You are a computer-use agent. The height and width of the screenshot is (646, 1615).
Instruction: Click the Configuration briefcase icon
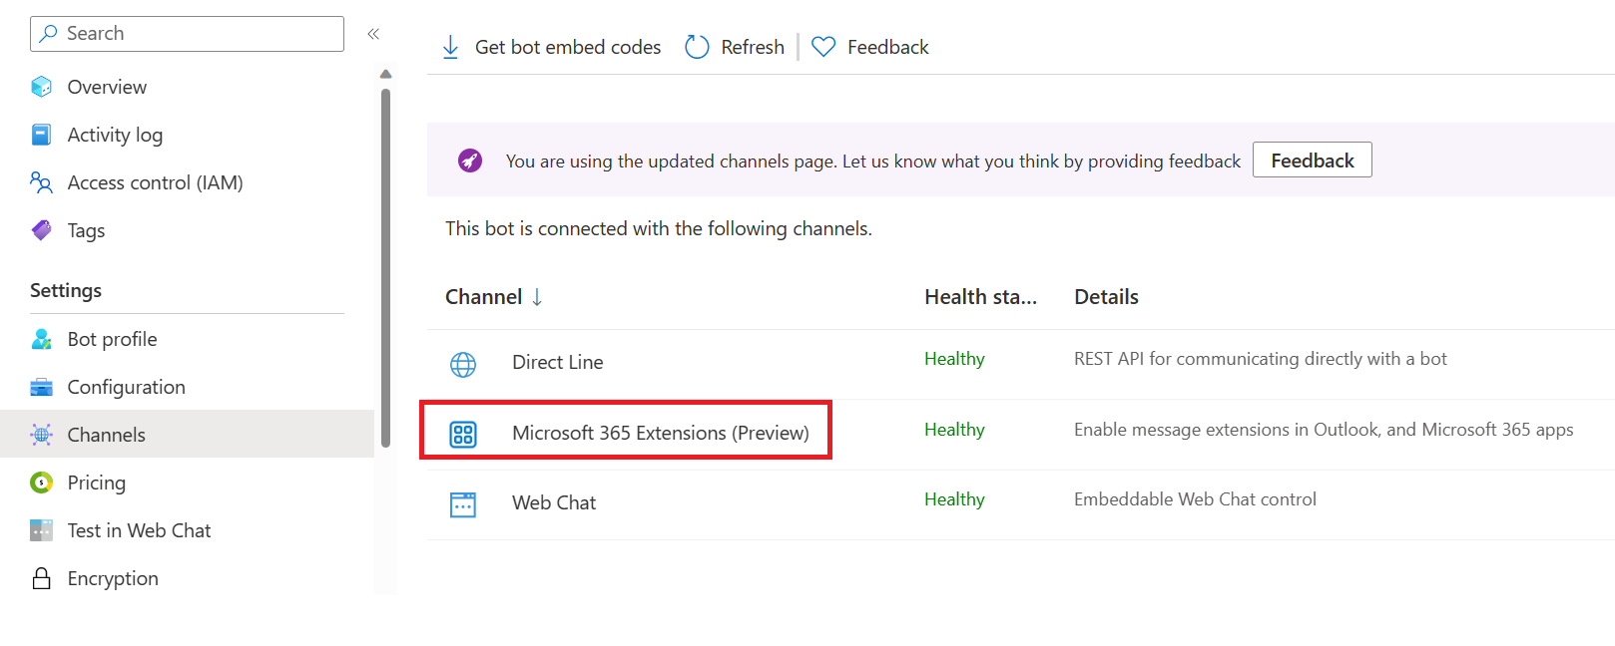41,387
